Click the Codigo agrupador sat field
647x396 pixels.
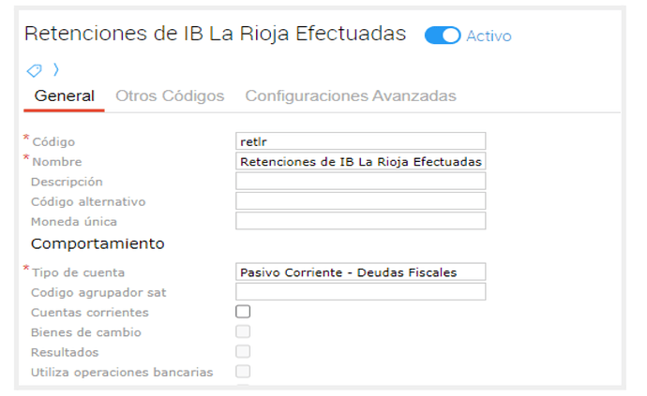point(360,291)
